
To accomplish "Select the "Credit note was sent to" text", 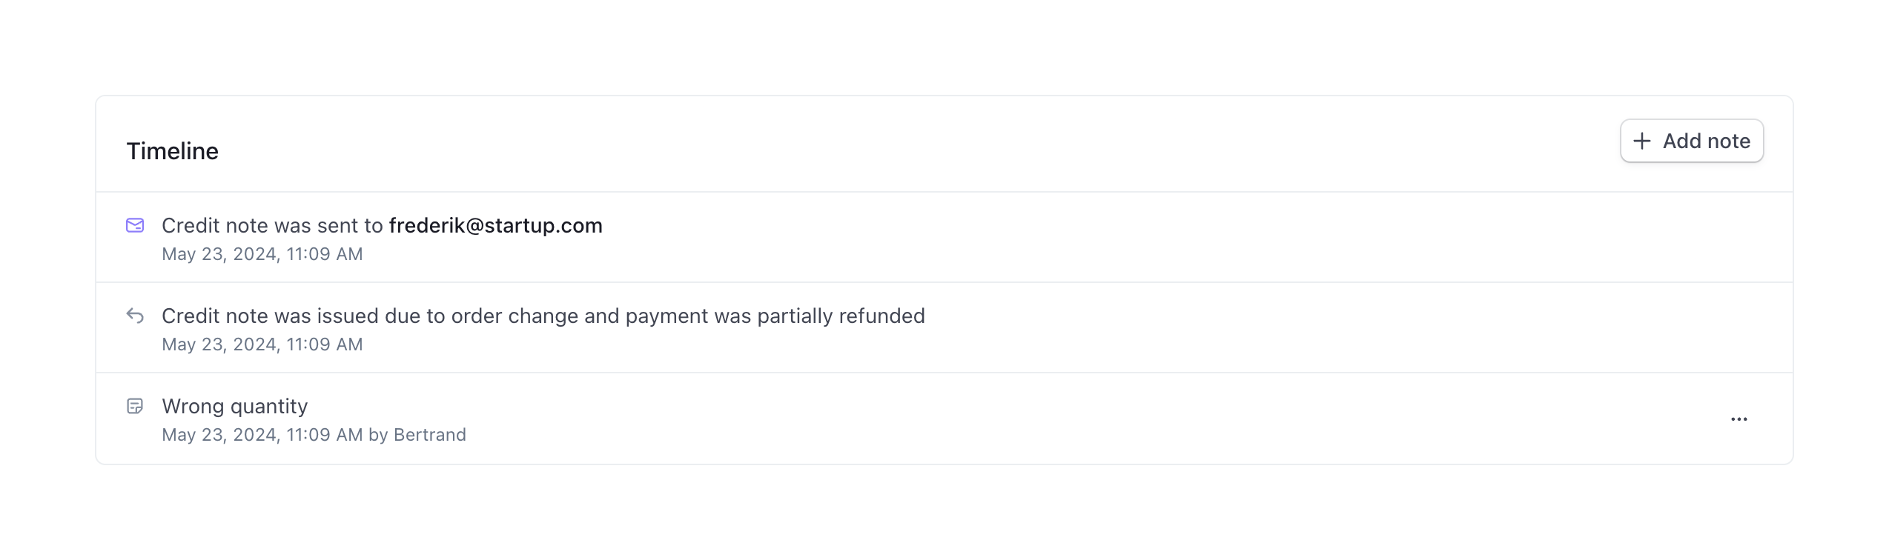I will (272, 225).
